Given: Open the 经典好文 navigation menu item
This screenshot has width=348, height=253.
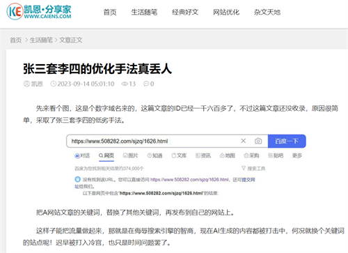Looking at the screenshot, I should pos(185,12).
